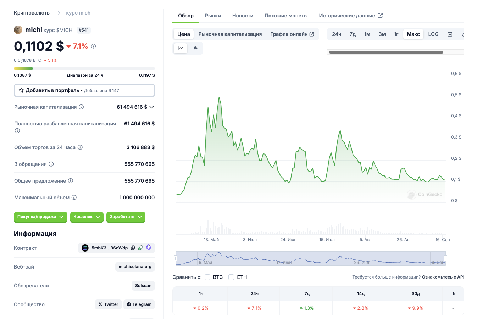Click the green pill icon in the contract row
The height and width of the screenshot is (319, 477).
click(140, 248)
